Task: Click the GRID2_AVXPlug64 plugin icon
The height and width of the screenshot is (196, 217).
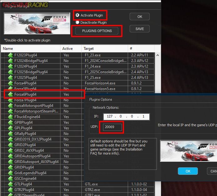Action: 10,151
